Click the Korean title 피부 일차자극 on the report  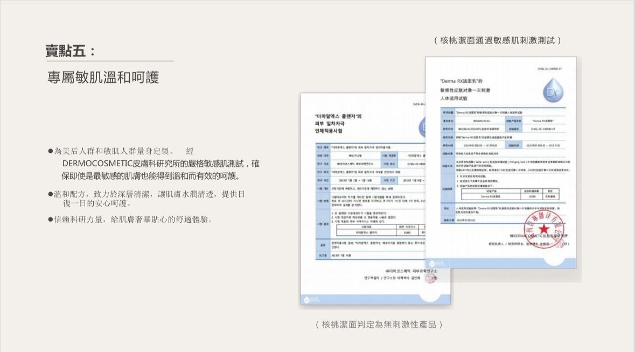[330, 124]
